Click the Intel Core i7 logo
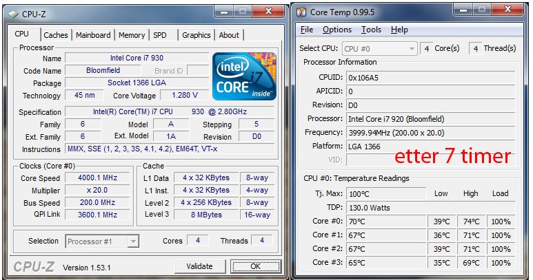533x280 pixels. click(244, 76)
